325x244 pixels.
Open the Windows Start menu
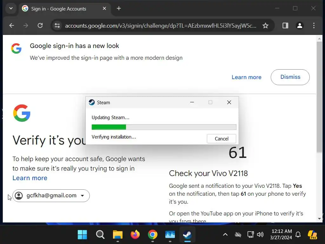(82, 235)
